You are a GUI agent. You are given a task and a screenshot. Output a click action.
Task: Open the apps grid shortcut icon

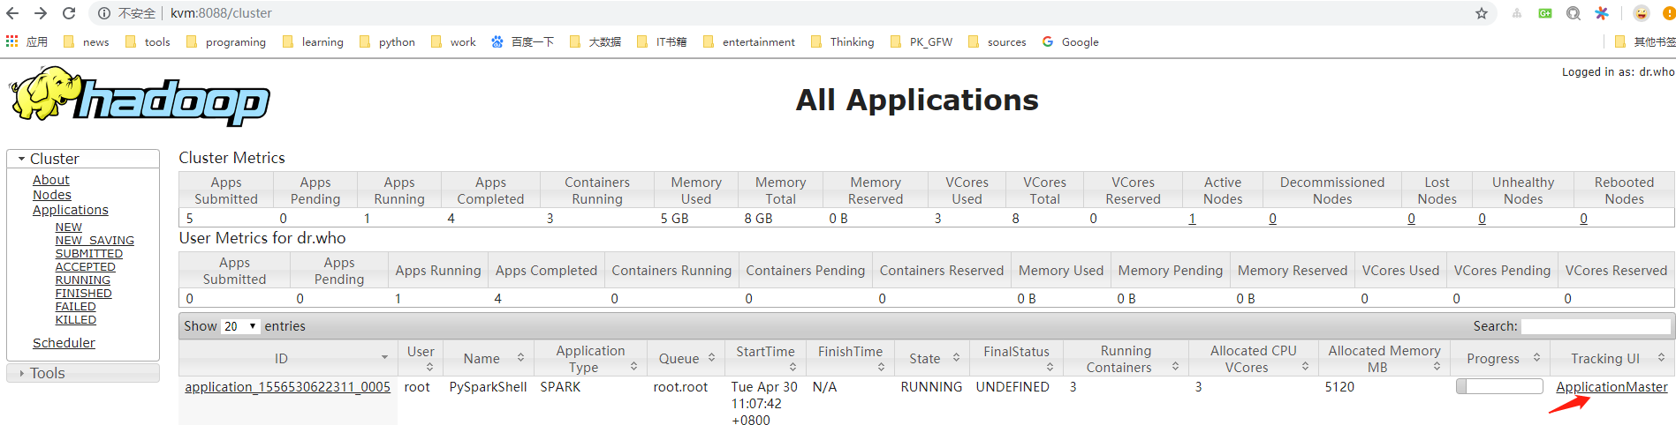tap(11, 41)
